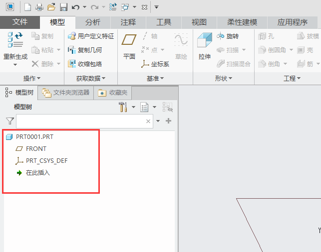Open the 删除 dropdown arrow
This screenshot has width=321, height=252.
(x=58, y=64)
